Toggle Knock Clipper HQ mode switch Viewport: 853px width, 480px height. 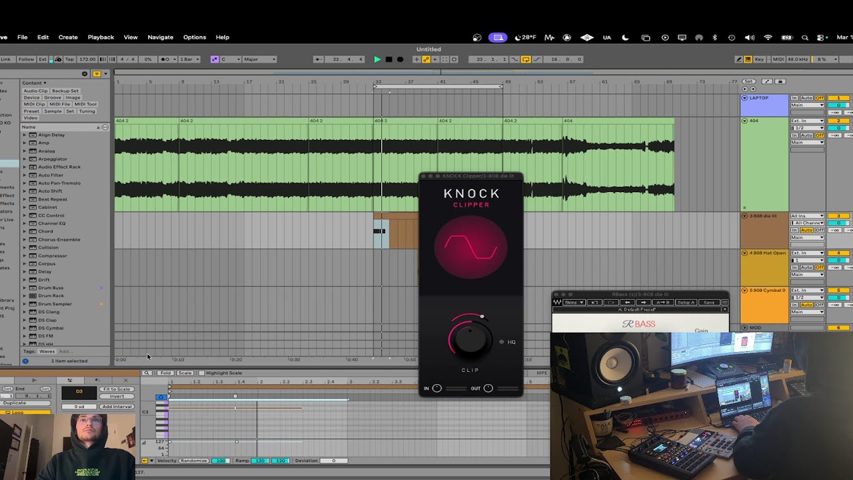(x=502, y=342)
